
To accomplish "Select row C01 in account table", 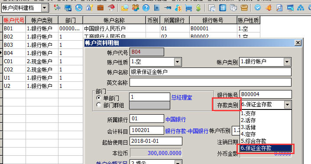I will tap(43, 61).
